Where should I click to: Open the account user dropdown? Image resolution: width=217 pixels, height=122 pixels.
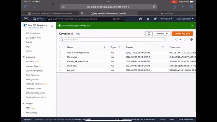point(185,19)
